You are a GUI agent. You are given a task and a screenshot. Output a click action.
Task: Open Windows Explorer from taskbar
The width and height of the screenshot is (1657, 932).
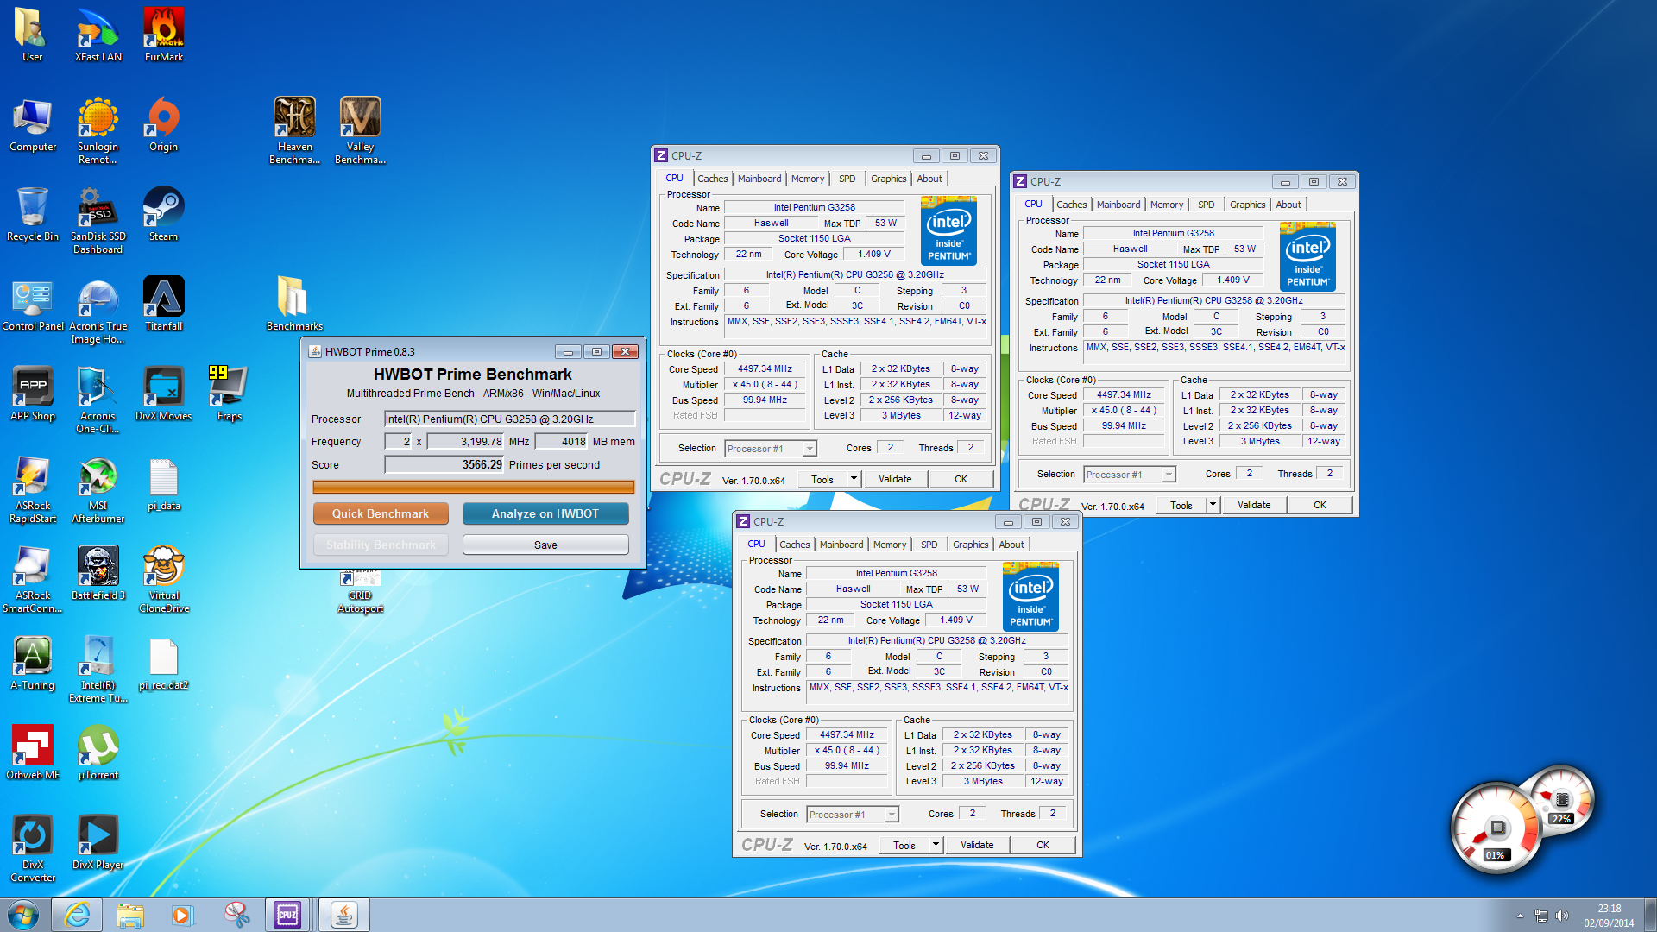pos(130,915)
